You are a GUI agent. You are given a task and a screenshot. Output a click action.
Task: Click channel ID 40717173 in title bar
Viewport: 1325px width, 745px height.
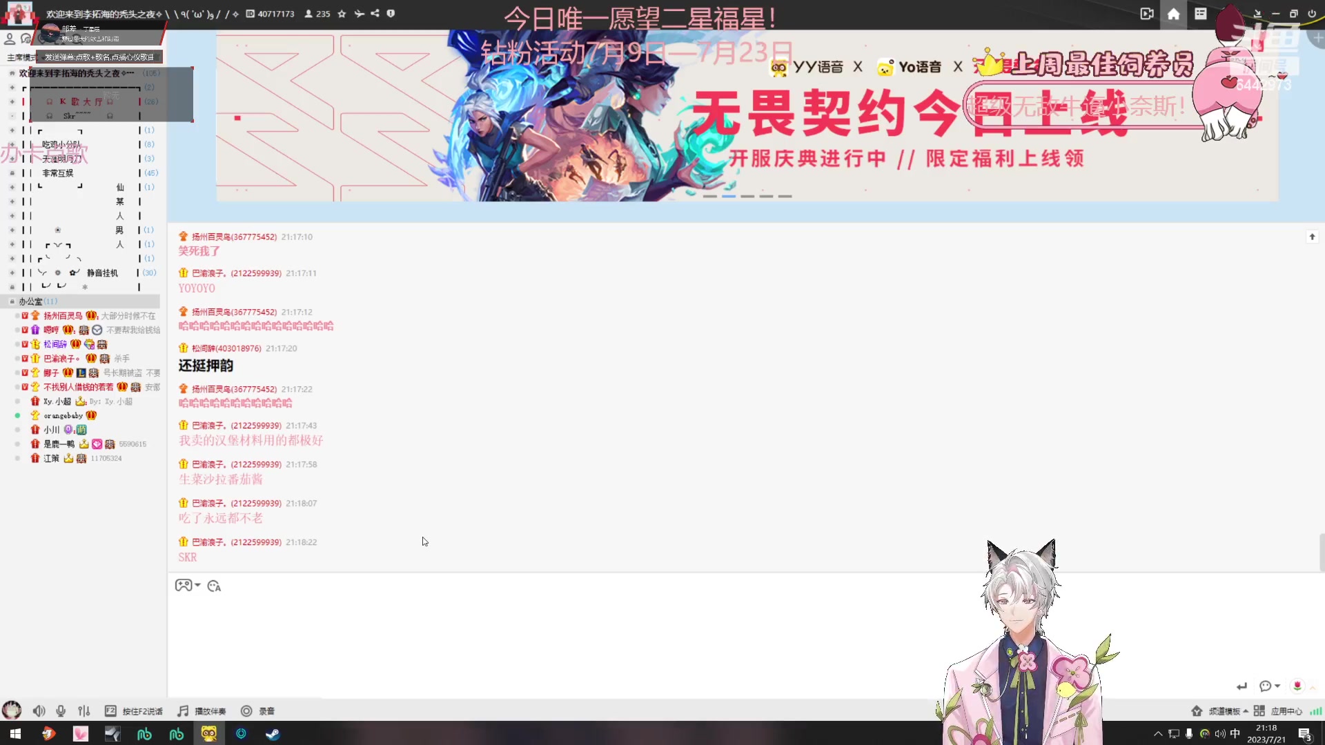coord(276,14)
